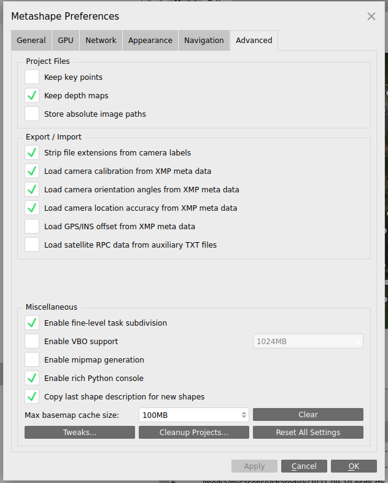Screen dimensions: 388x483
Task: Toggle Strip file extensions from camera labels
Action: pyautogui.click(x=32, y=152)
